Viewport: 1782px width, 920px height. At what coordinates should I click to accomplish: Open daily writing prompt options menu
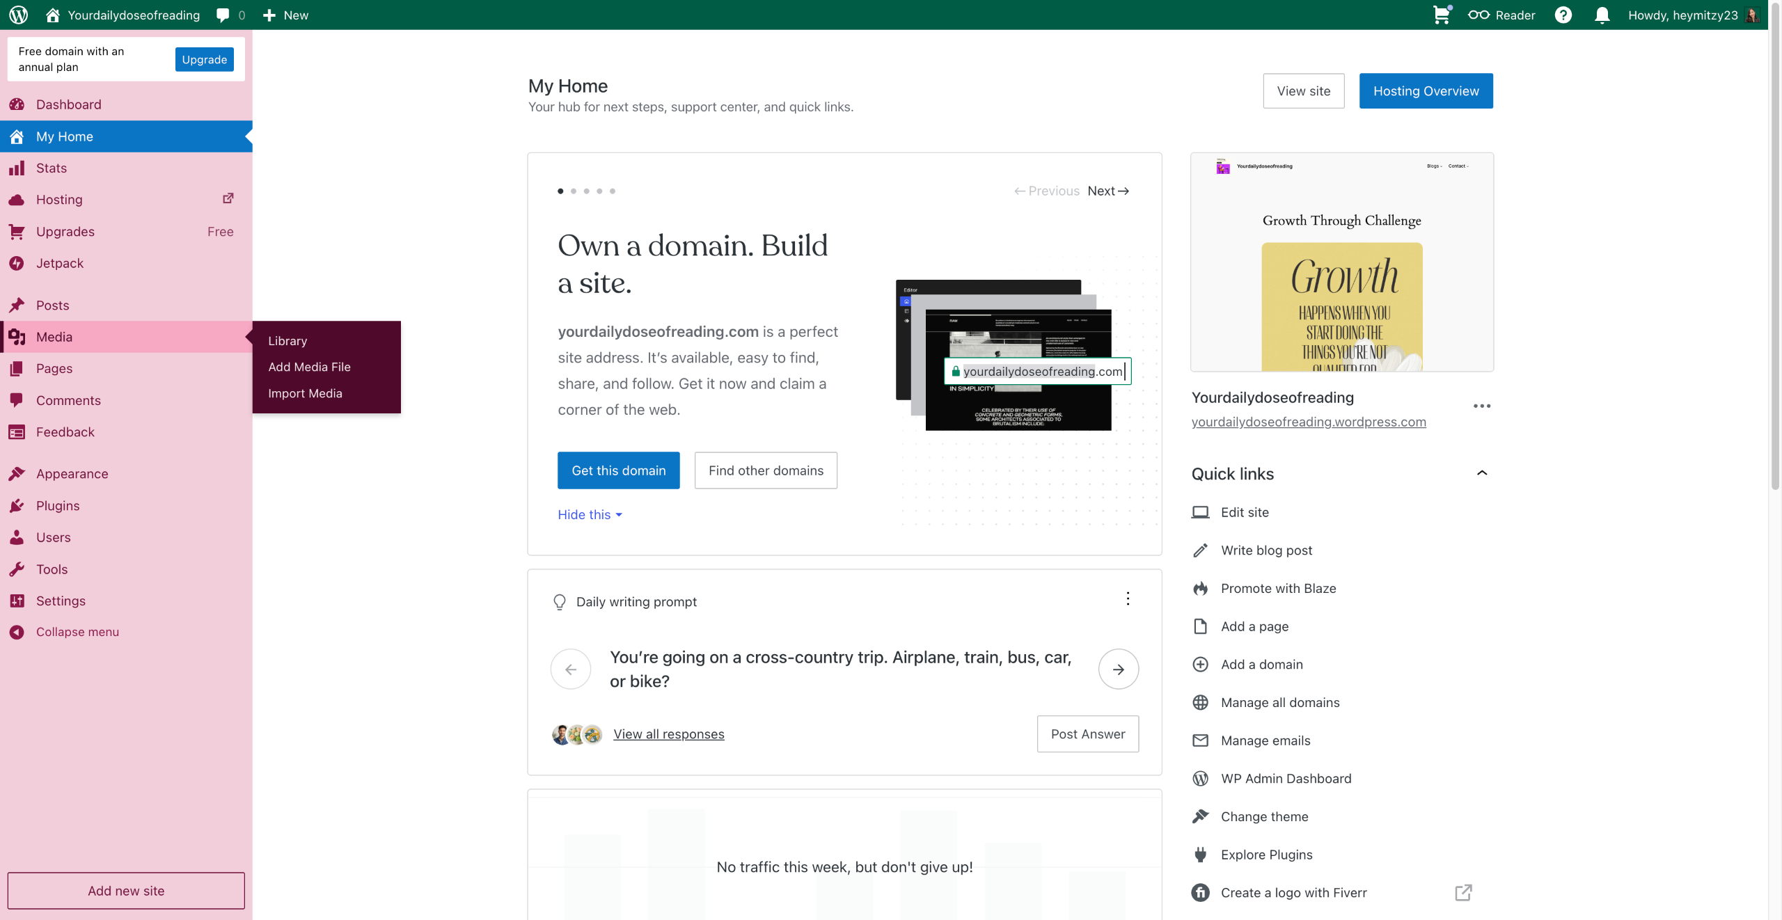pyautogui.click(x=1128, y=598)
